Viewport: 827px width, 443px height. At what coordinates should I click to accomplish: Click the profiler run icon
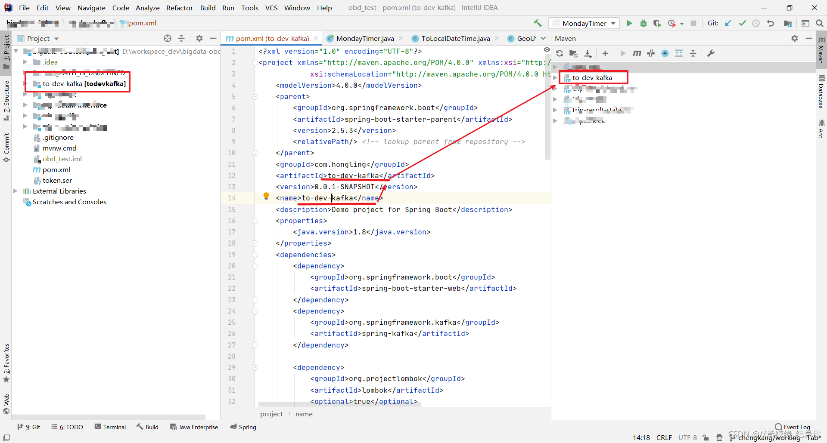(672, 23)
